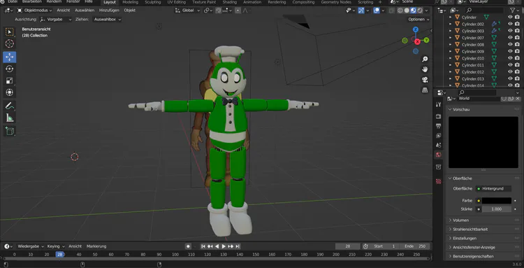The height and width of the screenshot is (268, 524).
Task: Open the Scene properties tab
Action: pyautogui.click(x=439, y=146)
